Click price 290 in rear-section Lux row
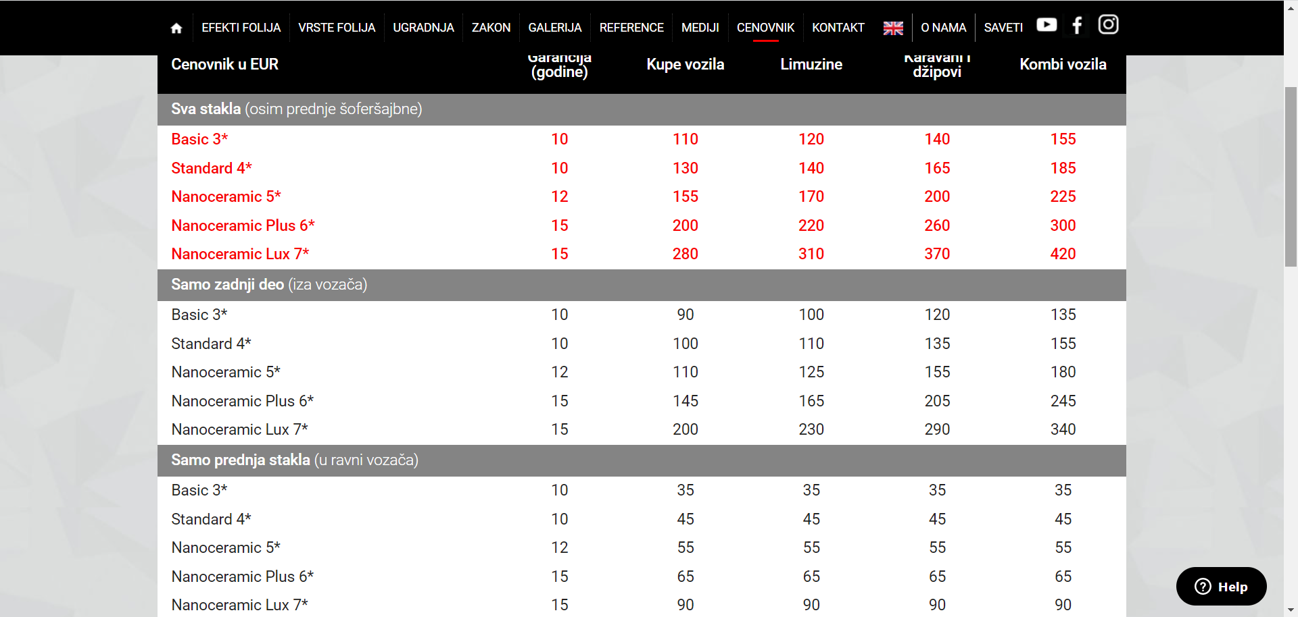The image size is (1298, 617). pos(937,429)
